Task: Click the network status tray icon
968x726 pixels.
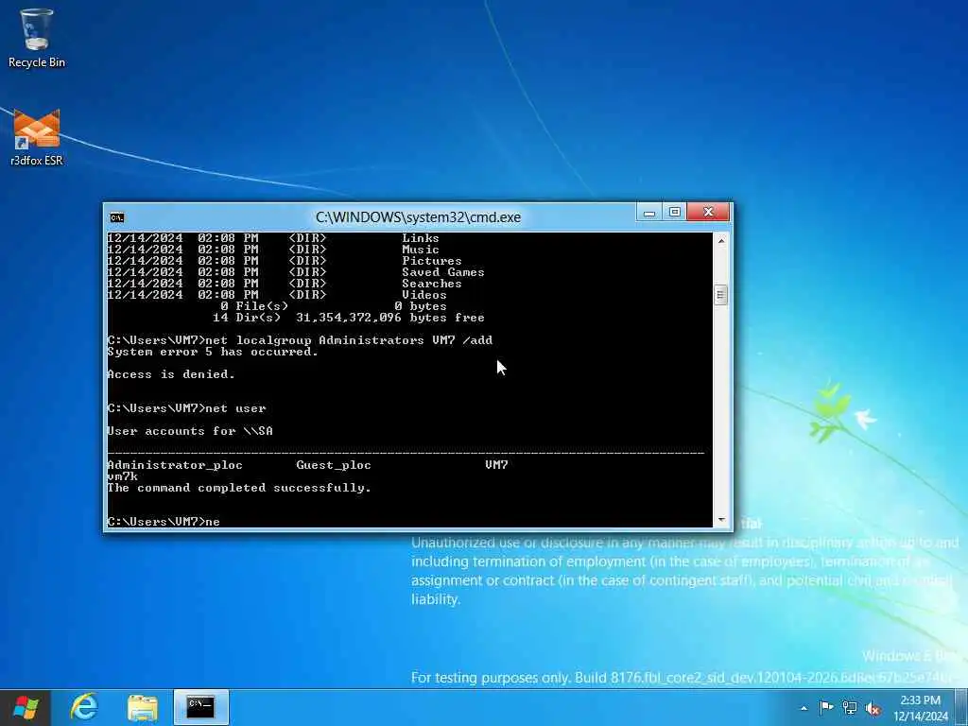Action: (x=850, y=708)
